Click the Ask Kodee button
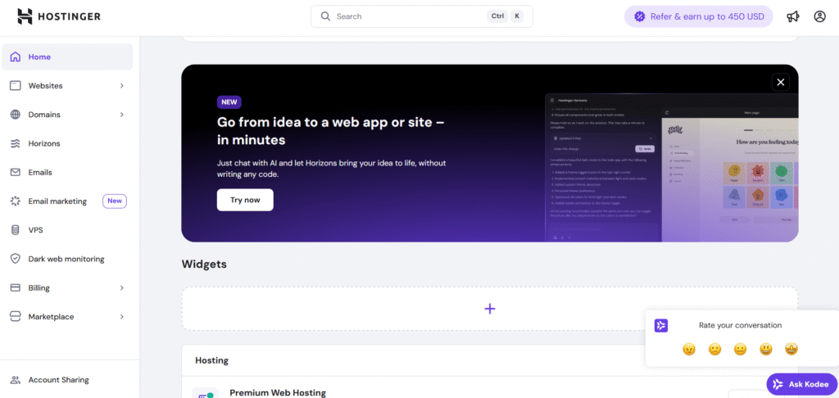This screenshot has height=398, width=839. click(x=801, y=384)
